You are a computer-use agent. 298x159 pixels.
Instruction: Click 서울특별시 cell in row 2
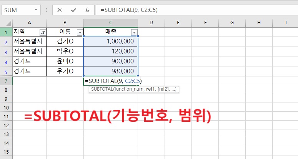(30, 41)
